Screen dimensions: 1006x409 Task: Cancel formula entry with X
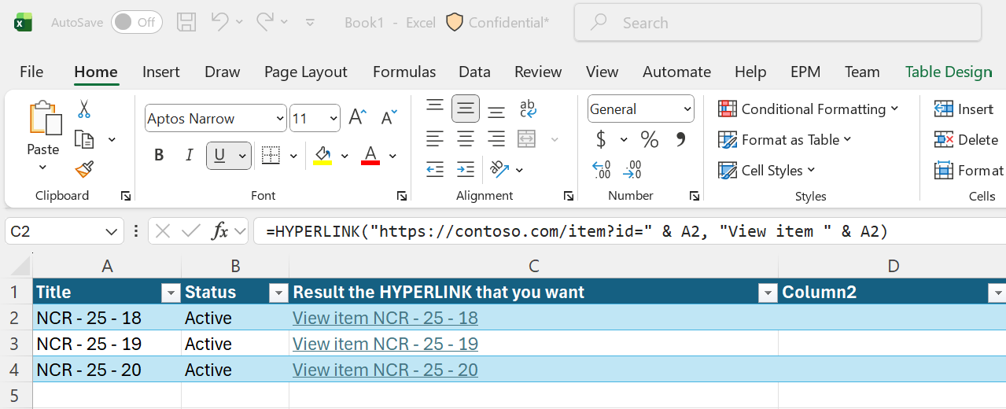[x=163, y=231]
